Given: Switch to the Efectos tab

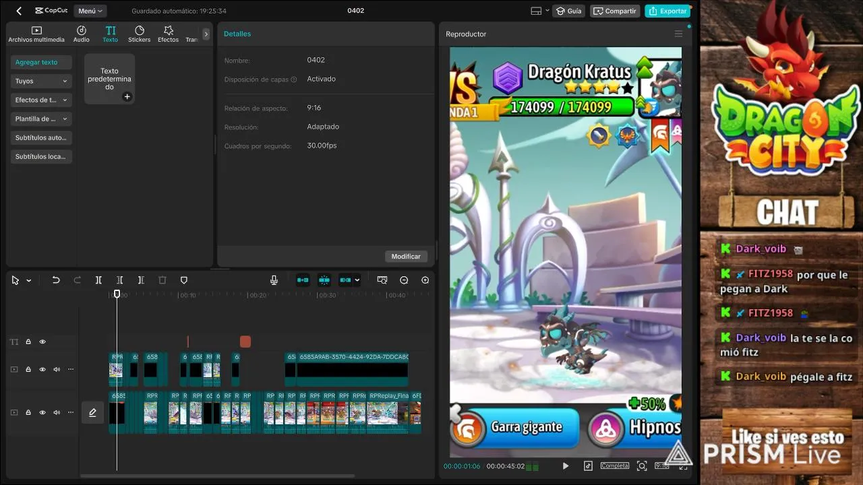Looking at the screenshot, I should (x=169, y=34).
